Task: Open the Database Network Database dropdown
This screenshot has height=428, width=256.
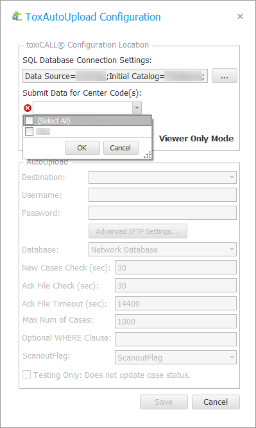Action: (162, 249)
